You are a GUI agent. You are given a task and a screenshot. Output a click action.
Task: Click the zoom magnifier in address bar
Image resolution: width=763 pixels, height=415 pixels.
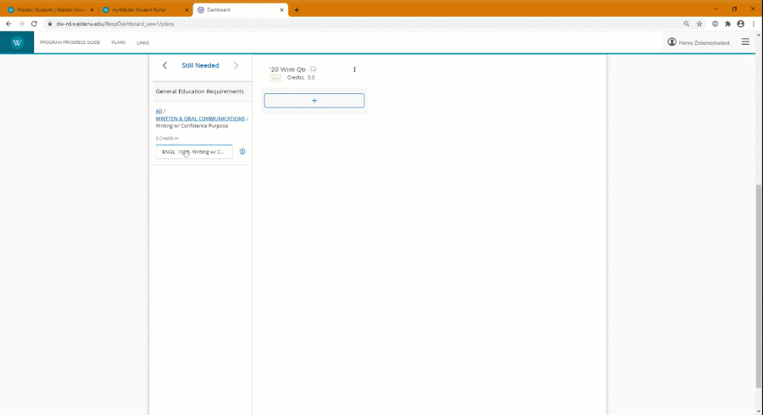click(x=686, y=24)
